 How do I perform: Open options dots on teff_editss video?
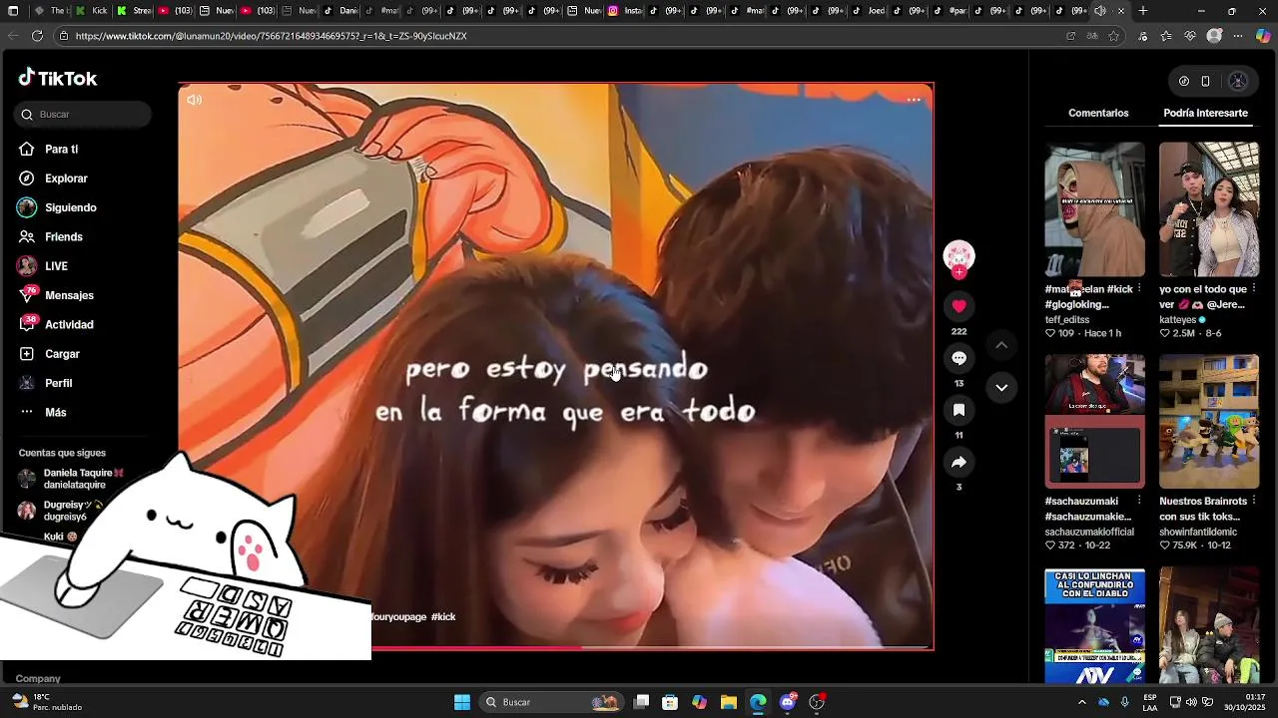coord(1139,289)
